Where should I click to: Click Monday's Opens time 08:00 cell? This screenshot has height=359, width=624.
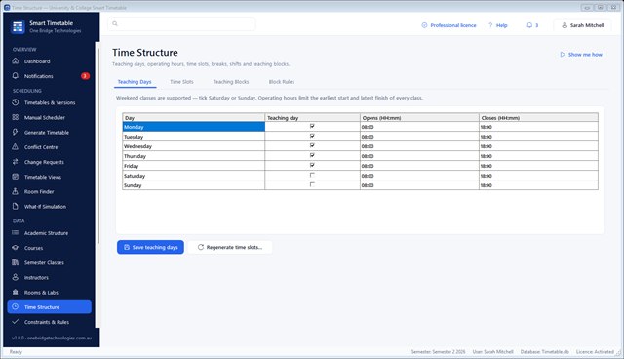click(x=419, y=127)
